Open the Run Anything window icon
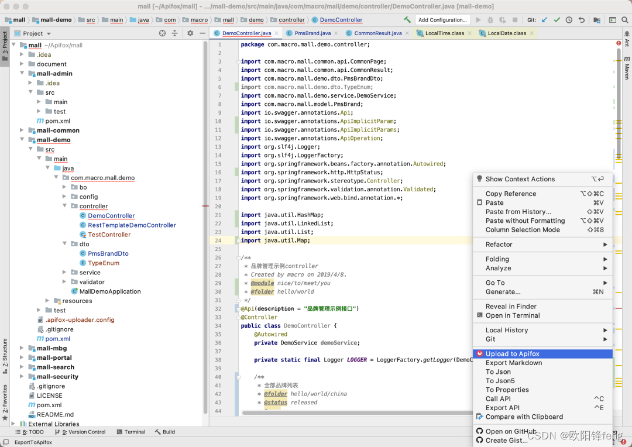The height and width of the screenshot is (447, 632). coord(612,20)
